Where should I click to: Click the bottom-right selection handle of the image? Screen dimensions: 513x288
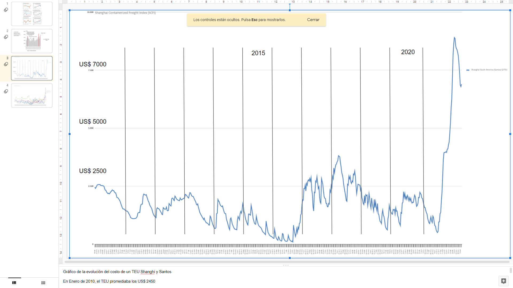(510, 258)
